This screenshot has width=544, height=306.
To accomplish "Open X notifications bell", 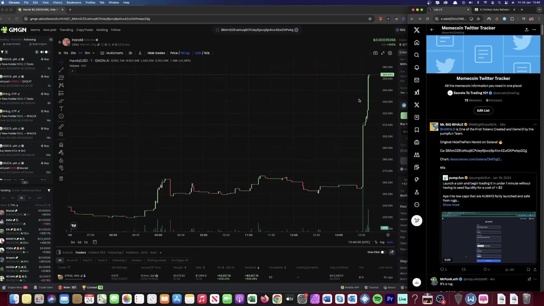I will 416,68.
